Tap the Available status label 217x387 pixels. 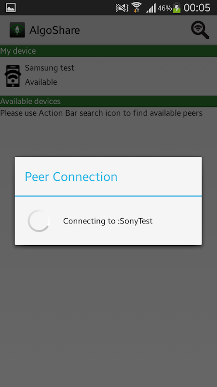(41, 82)
